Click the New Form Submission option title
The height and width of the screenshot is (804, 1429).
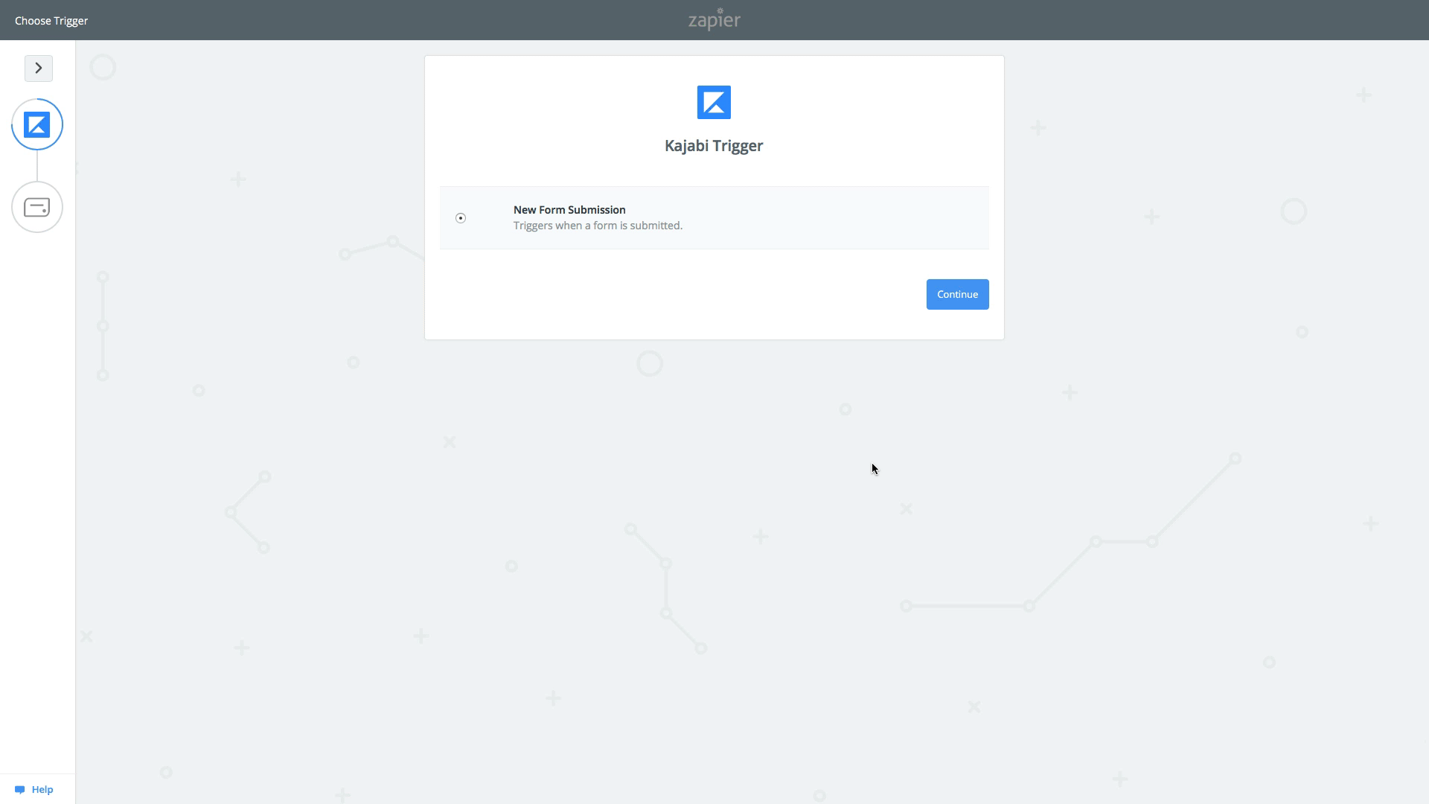[569, 210]
